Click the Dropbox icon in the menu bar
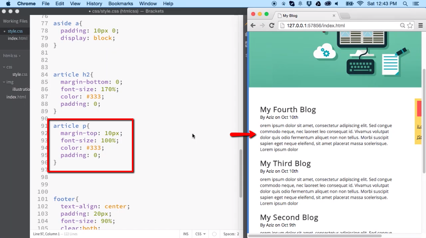 point(309,4)
